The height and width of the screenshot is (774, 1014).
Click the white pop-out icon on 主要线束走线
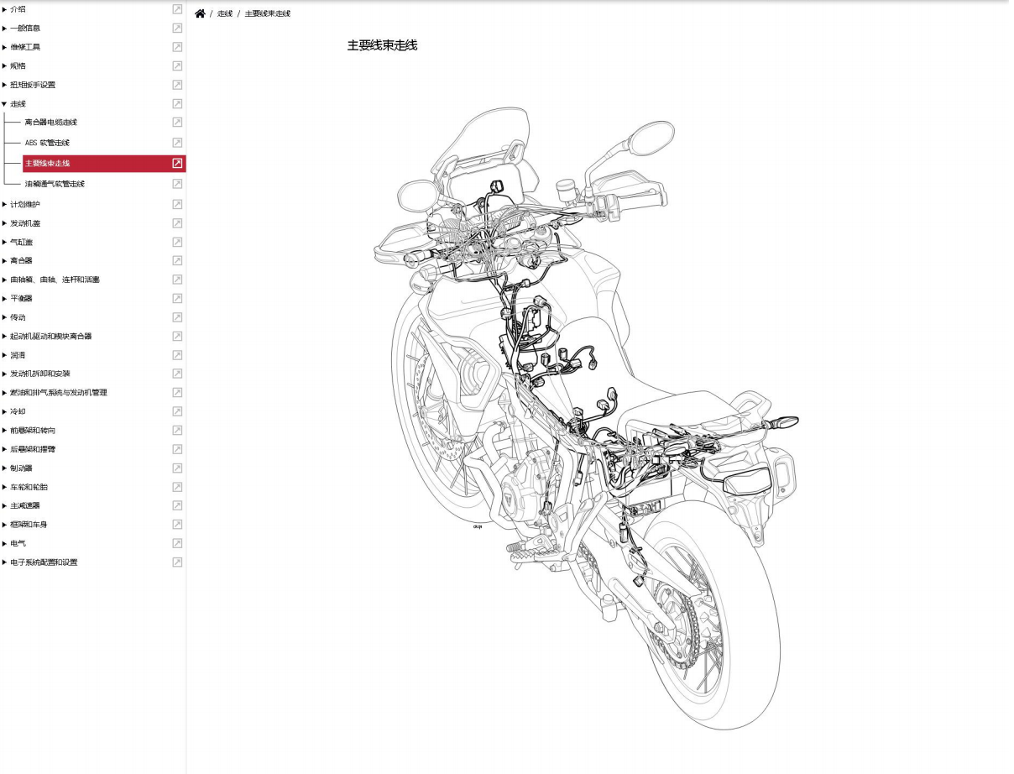pyautogui.click(x=176, y=163)
